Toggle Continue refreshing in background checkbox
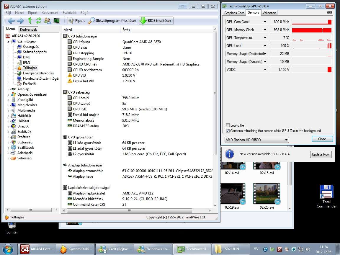Screen dimensions: 340x255 pos(228,131)
